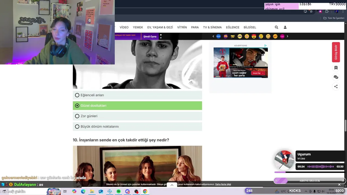Click the install app icon in address bar
The image size is (347, 195).
[305, 11]
